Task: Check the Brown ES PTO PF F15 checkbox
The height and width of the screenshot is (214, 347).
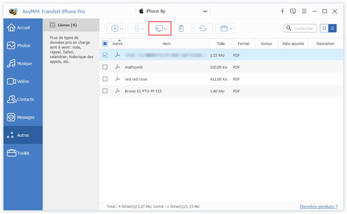Action: tap(105, 91)
